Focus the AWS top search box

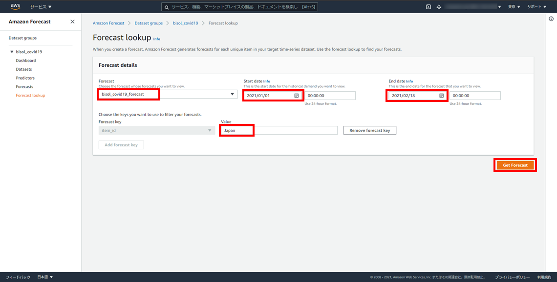click(288, 7)
